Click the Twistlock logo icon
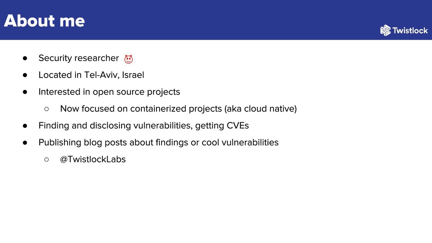 pos(386,30)
